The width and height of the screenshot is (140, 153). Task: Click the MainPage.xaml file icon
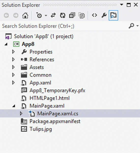[x=24, y=106]
